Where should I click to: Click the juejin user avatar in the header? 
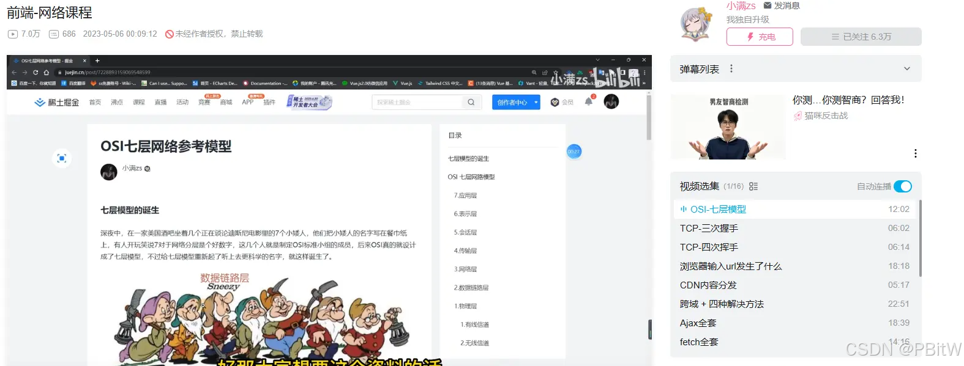pos(611,101)
